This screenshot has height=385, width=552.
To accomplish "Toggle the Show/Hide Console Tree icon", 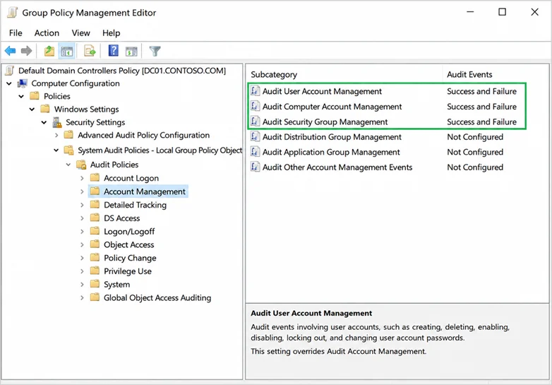I will (x=66, y=51).
